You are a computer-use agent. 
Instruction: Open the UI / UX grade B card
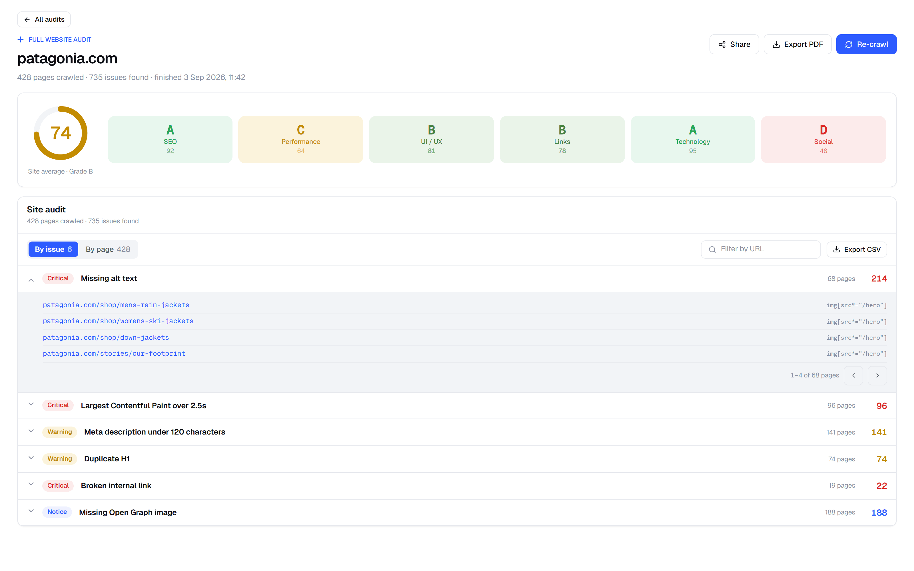431,139
